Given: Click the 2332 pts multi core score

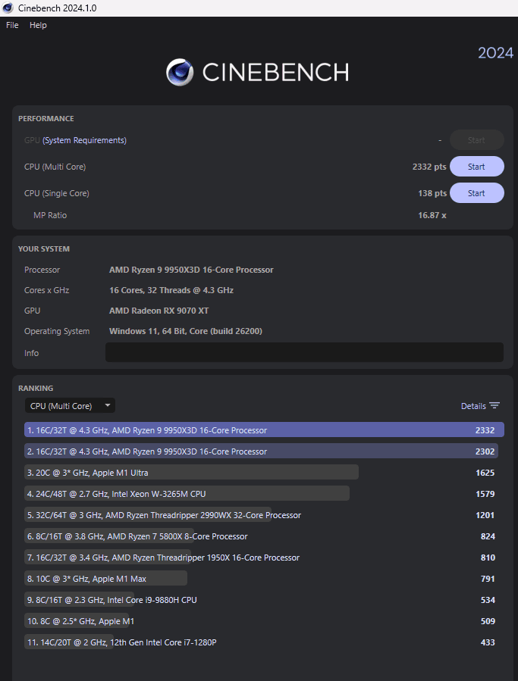Looking at the screenshot, I should pos(429,167).
